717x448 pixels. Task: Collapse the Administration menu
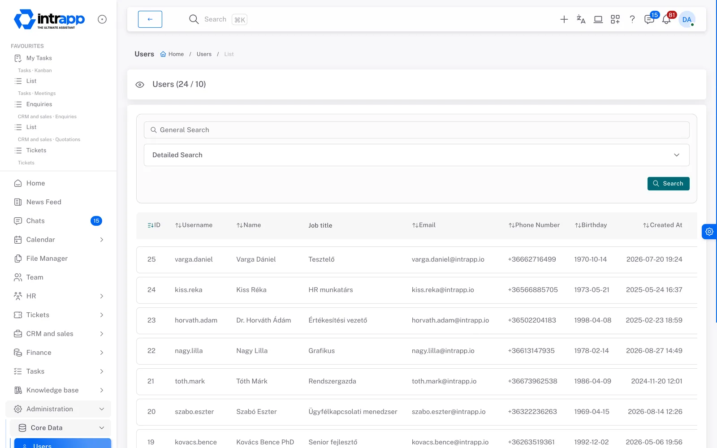(x=58, y=409)
